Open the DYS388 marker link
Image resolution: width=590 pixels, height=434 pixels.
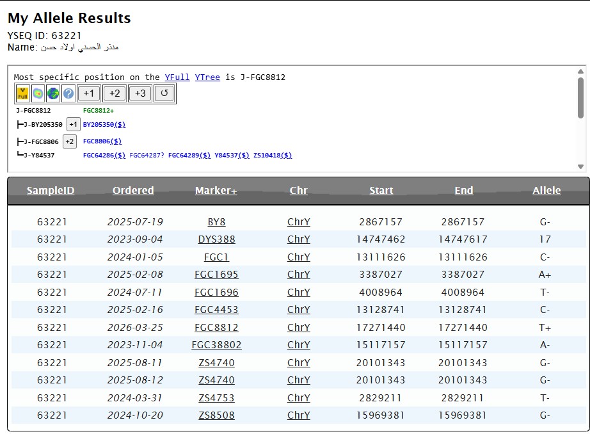pos(216,239)
